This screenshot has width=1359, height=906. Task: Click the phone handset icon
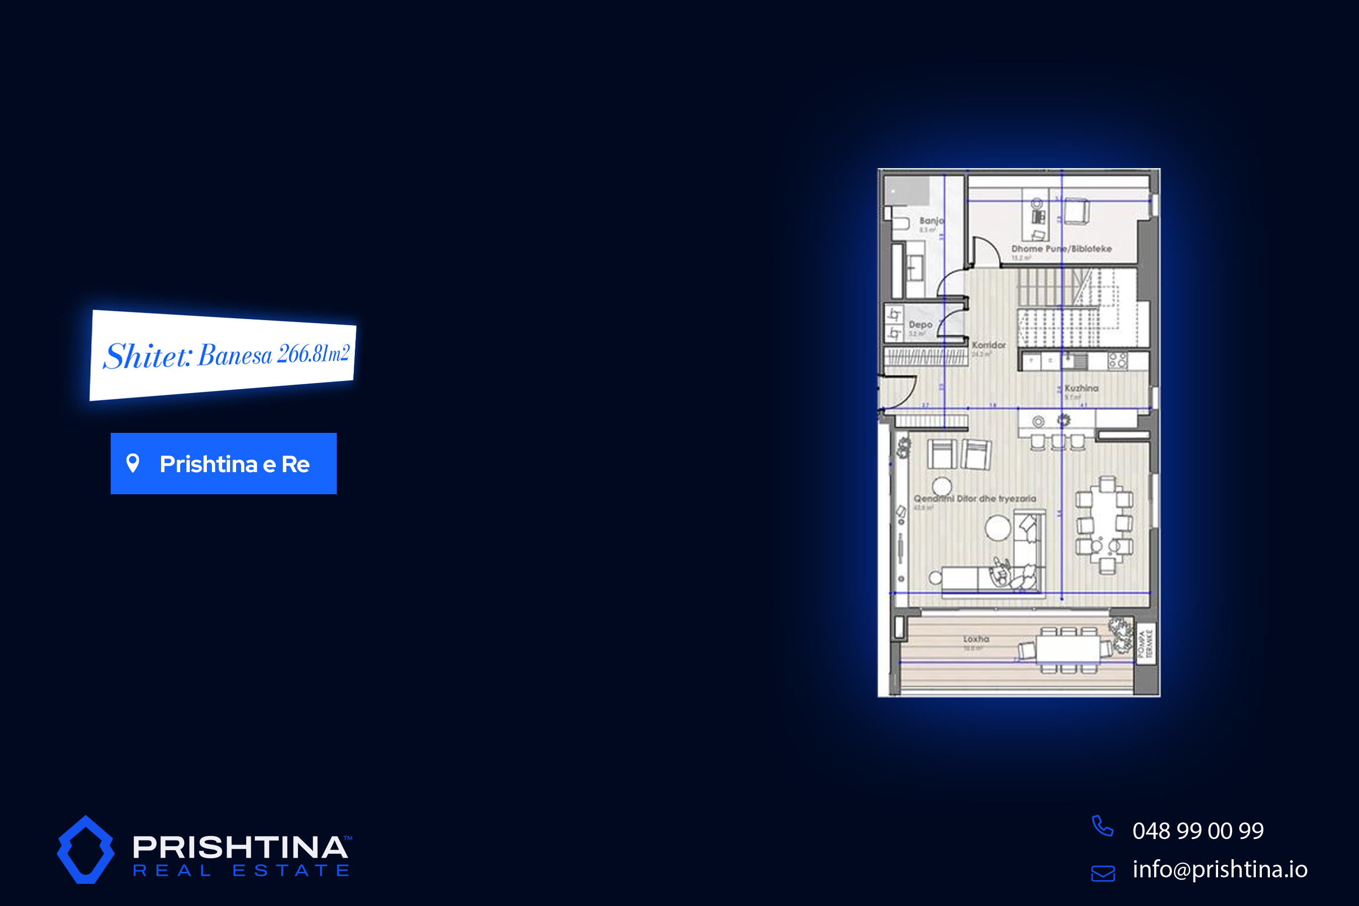coord(1102,826)
